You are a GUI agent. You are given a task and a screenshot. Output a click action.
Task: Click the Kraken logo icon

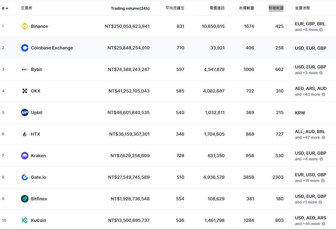click(25, 156)
